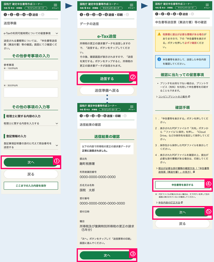Expand e-Taxの利用可能時間についての留意事項

click(x=31, y=33)
